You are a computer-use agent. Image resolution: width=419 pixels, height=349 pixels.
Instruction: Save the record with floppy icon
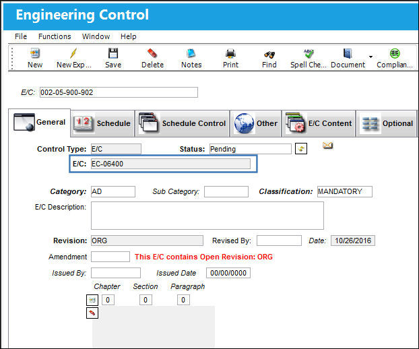point(113,58)
